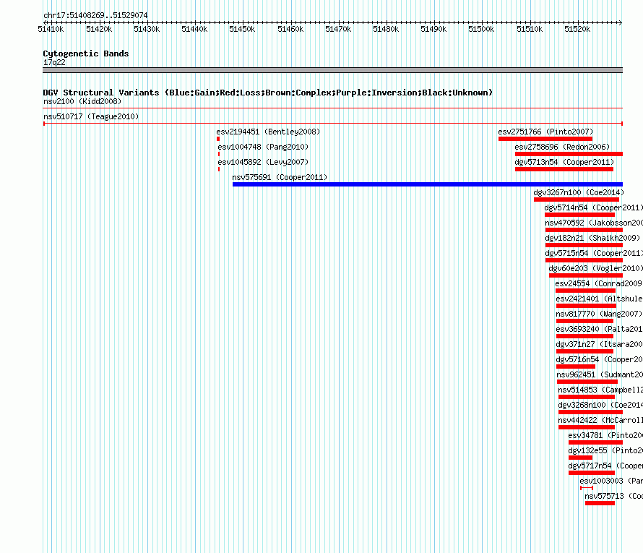The height and width of the screenshot is (553, 643).
Task: Click the nsv575691 (Cooper2011) label
Action: [280, 177]
